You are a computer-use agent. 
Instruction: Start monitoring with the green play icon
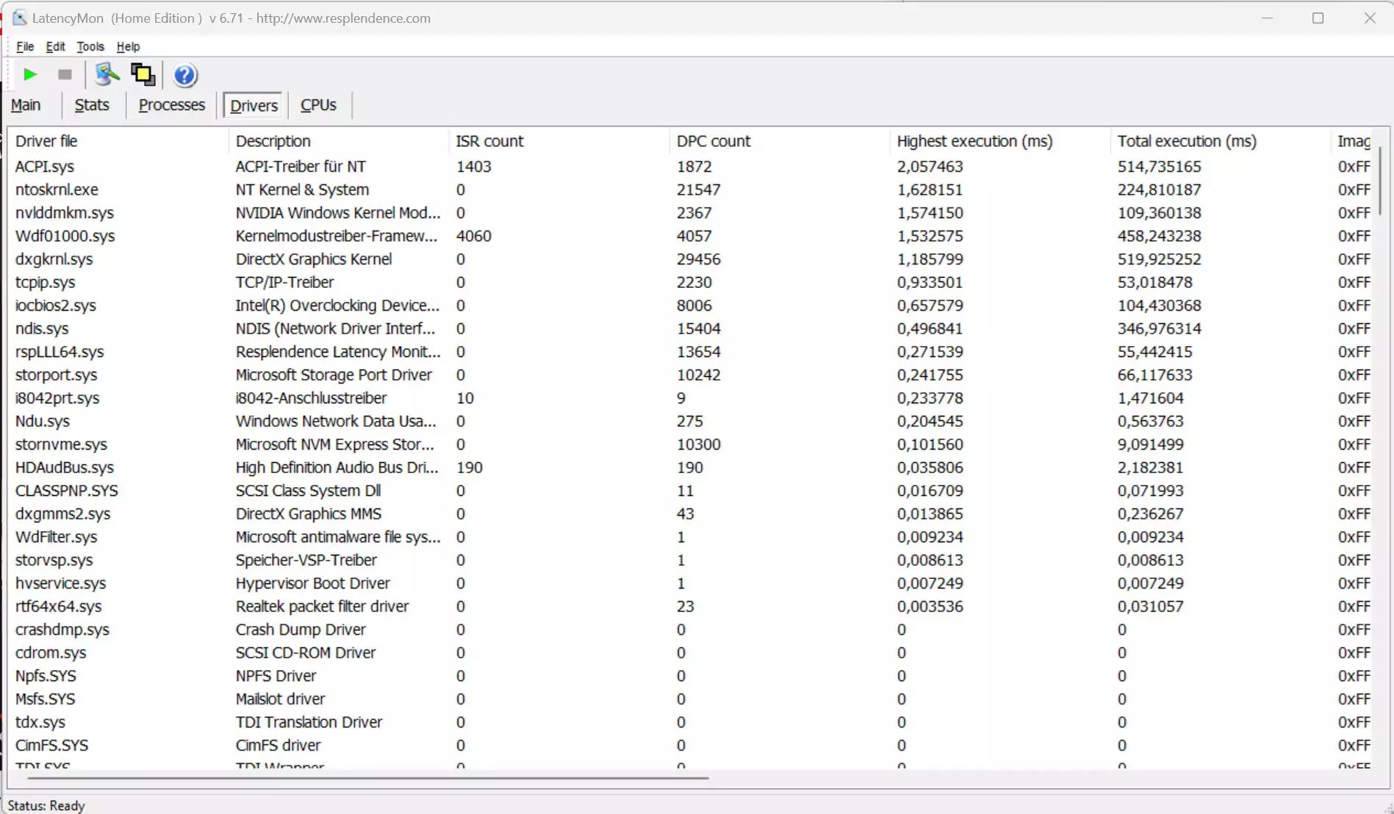coord(30,75)
